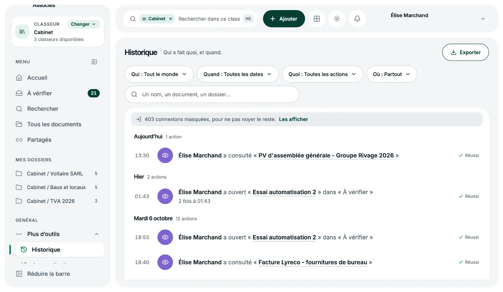Open folder Cabinet / Baux et locaux
503x292 pixels.
pos(58,187)
